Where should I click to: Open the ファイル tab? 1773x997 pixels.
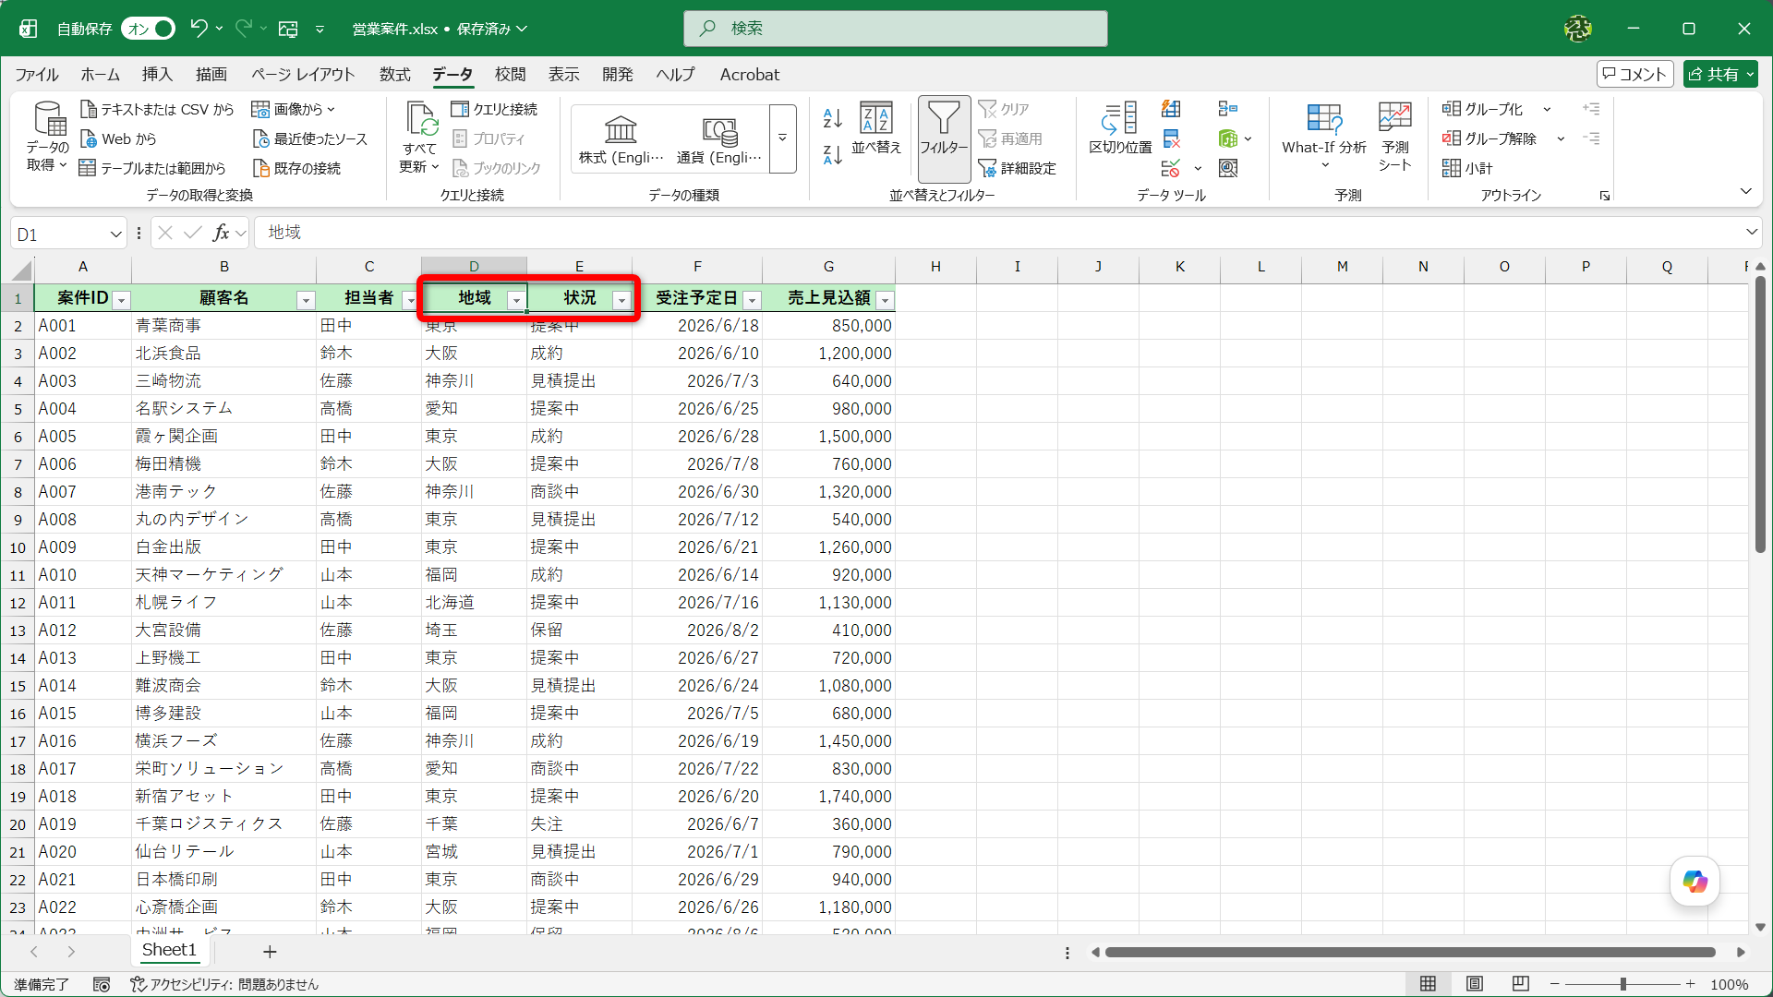tap(37, 74)
